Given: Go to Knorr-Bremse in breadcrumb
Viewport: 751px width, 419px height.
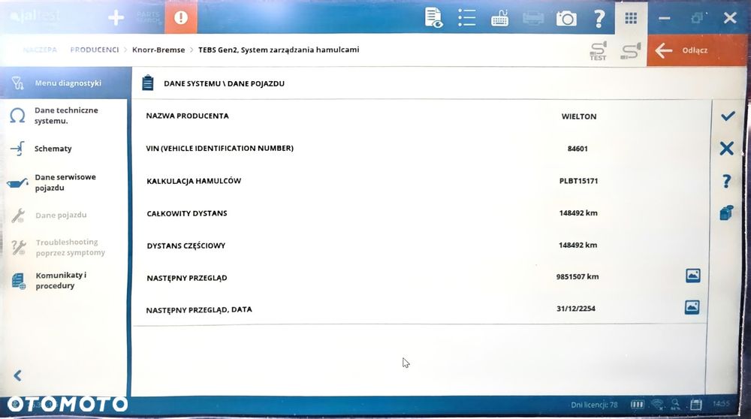Looking at the screenshot, I should click(158, 50).
